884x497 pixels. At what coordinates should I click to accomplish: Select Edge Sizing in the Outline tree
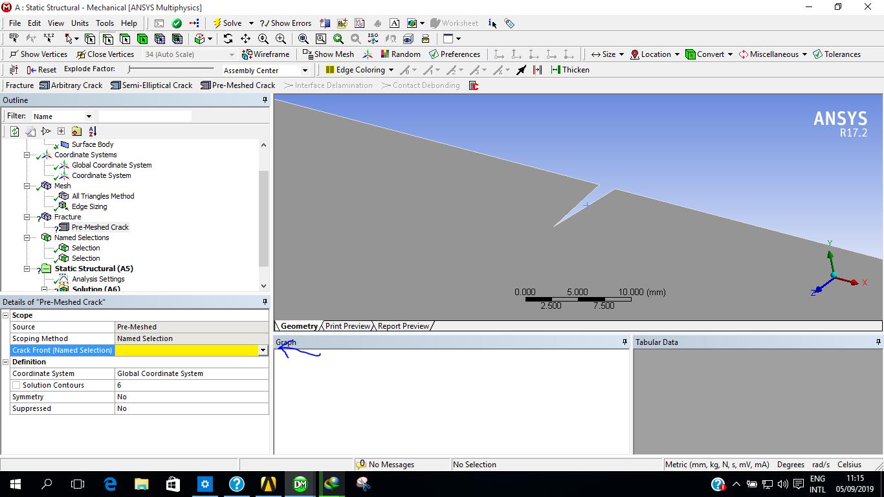[x=89, y=206]
